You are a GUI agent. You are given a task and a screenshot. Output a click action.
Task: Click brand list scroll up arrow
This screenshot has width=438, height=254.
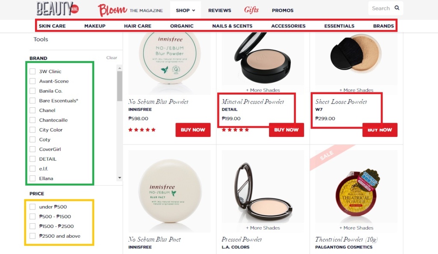point(120,68)
